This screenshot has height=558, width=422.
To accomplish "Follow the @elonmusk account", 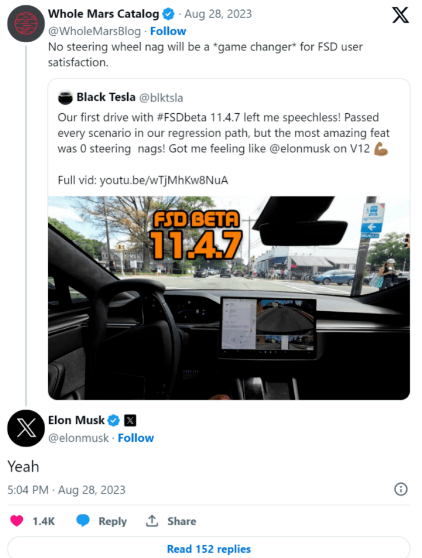I will click(x=135, y=438).
